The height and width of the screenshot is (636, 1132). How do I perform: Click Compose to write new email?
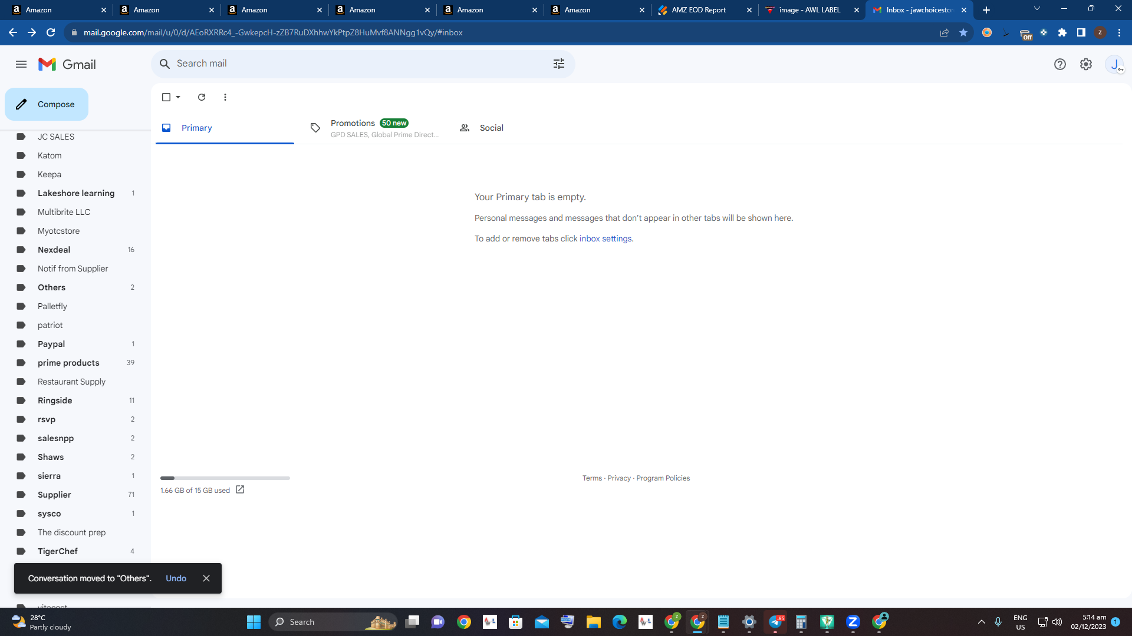[47, 104]
